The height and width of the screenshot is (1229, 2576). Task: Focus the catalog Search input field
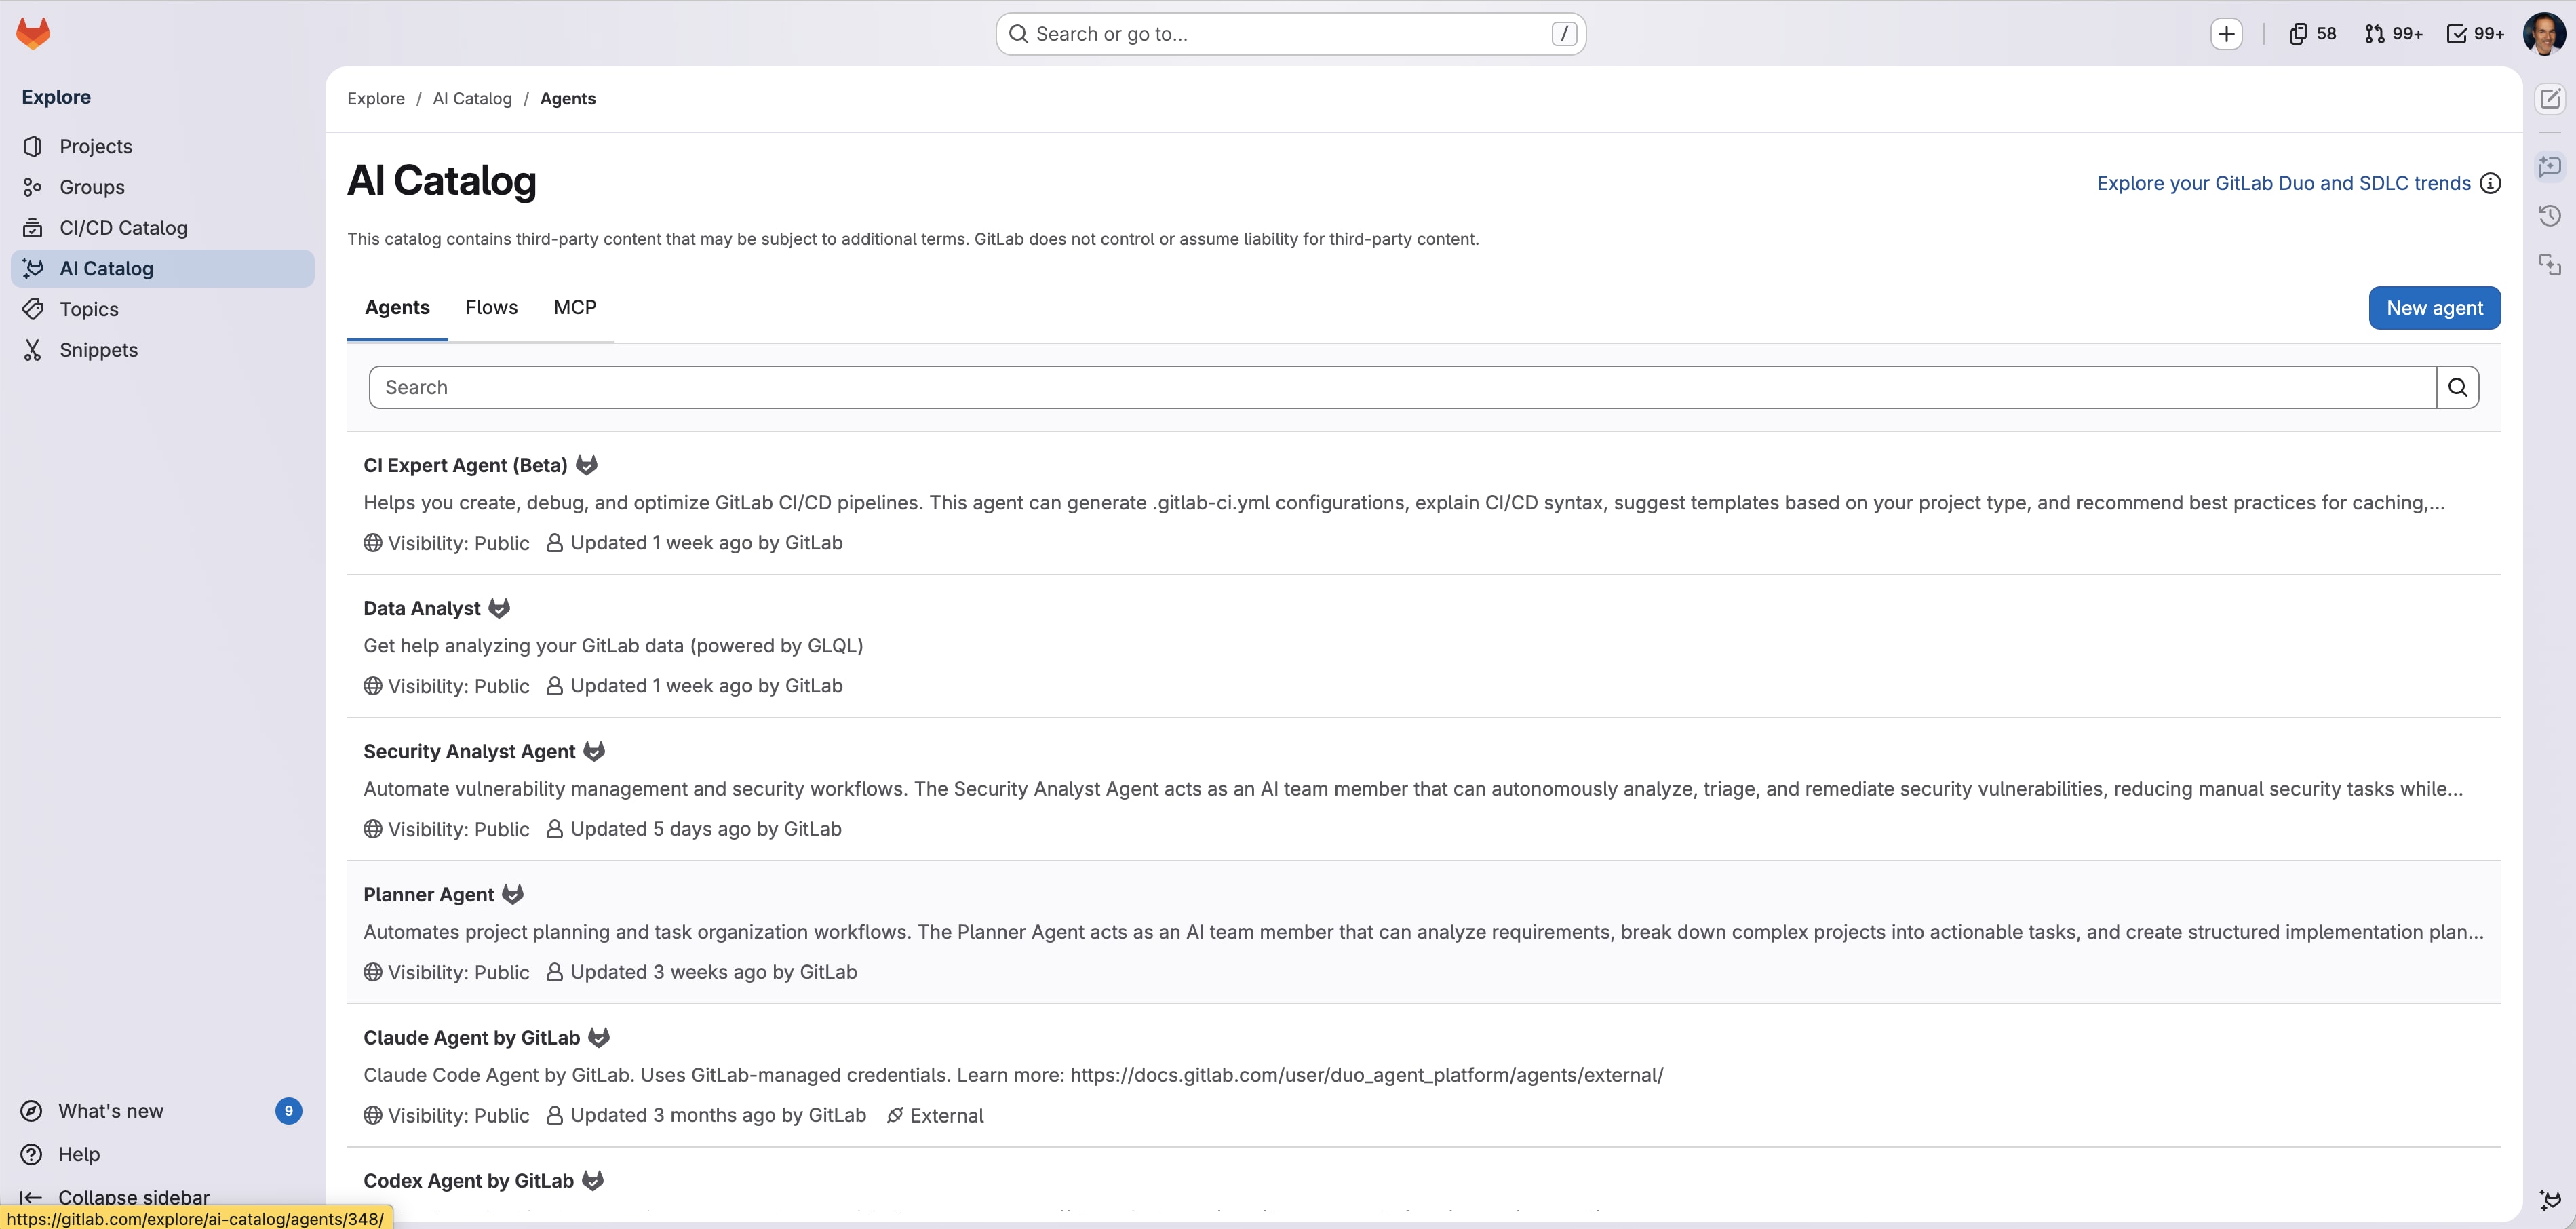1402,387
